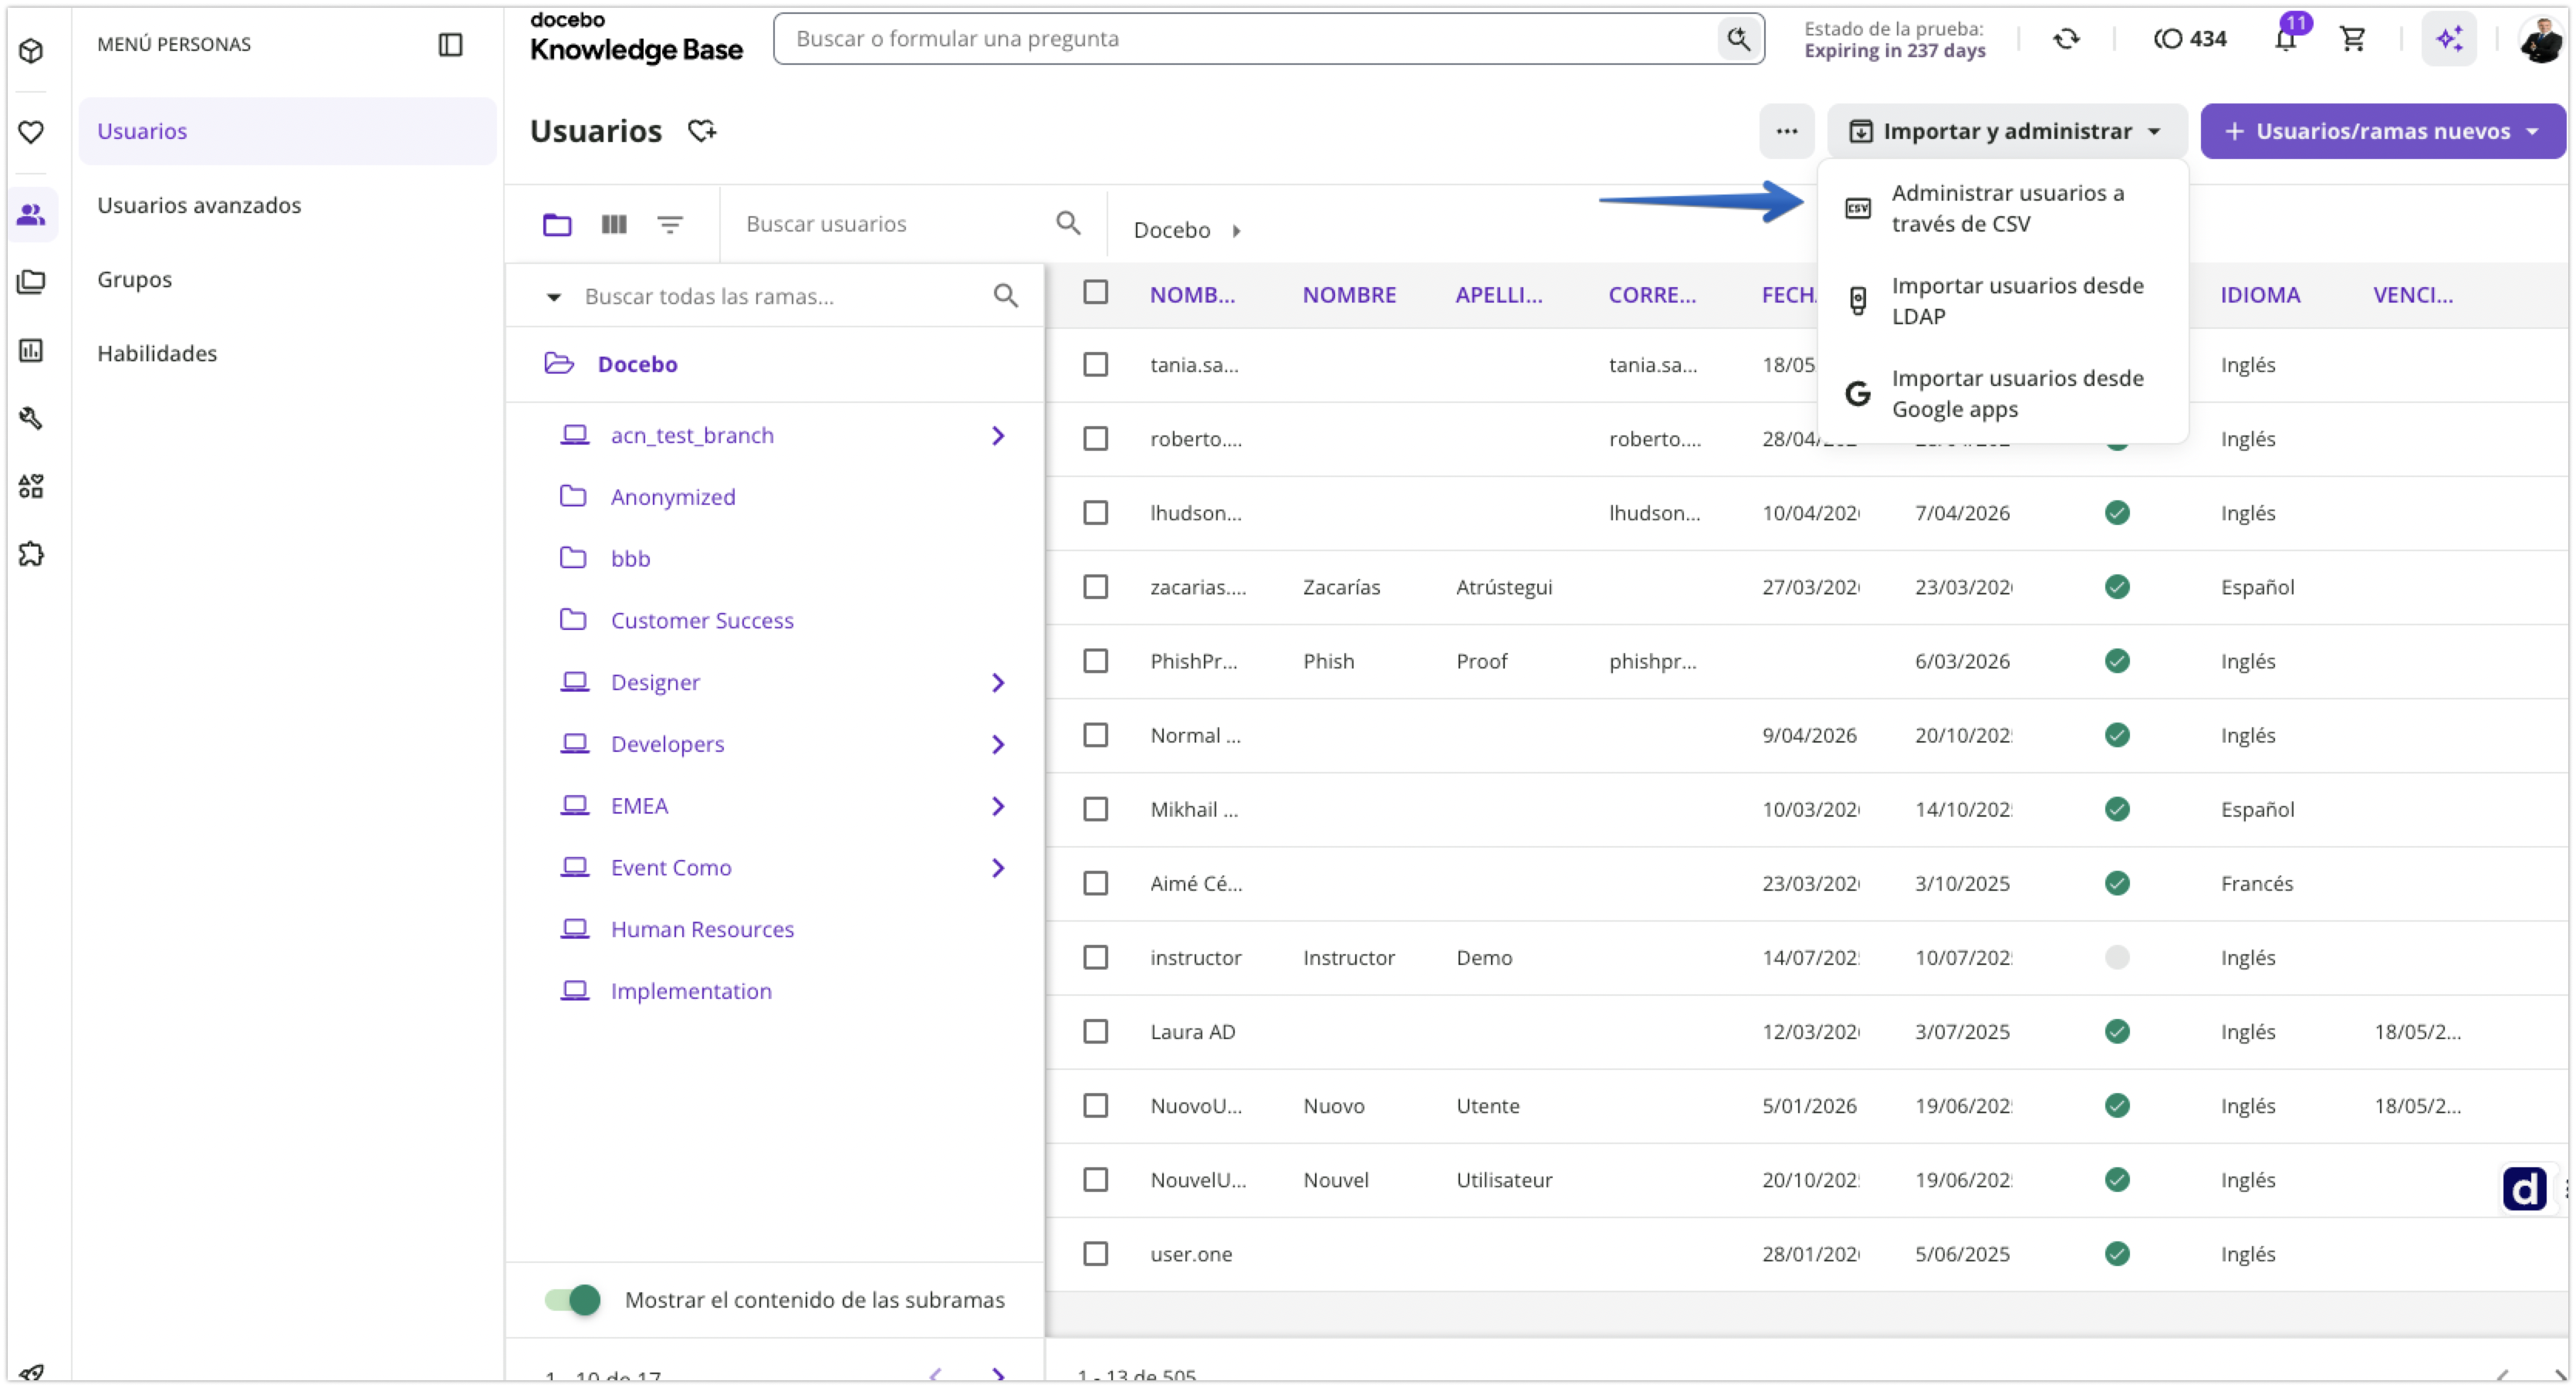
Task: Collapse the Menú Personas side panel
Action: [451, 44]
